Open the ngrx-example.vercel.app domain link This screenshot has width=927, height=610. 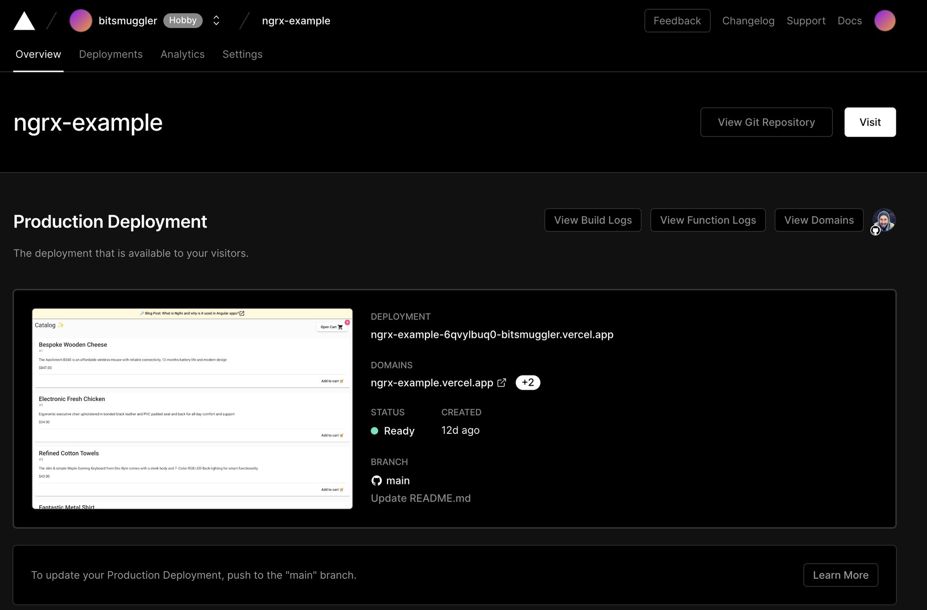(x=432, y=383)
